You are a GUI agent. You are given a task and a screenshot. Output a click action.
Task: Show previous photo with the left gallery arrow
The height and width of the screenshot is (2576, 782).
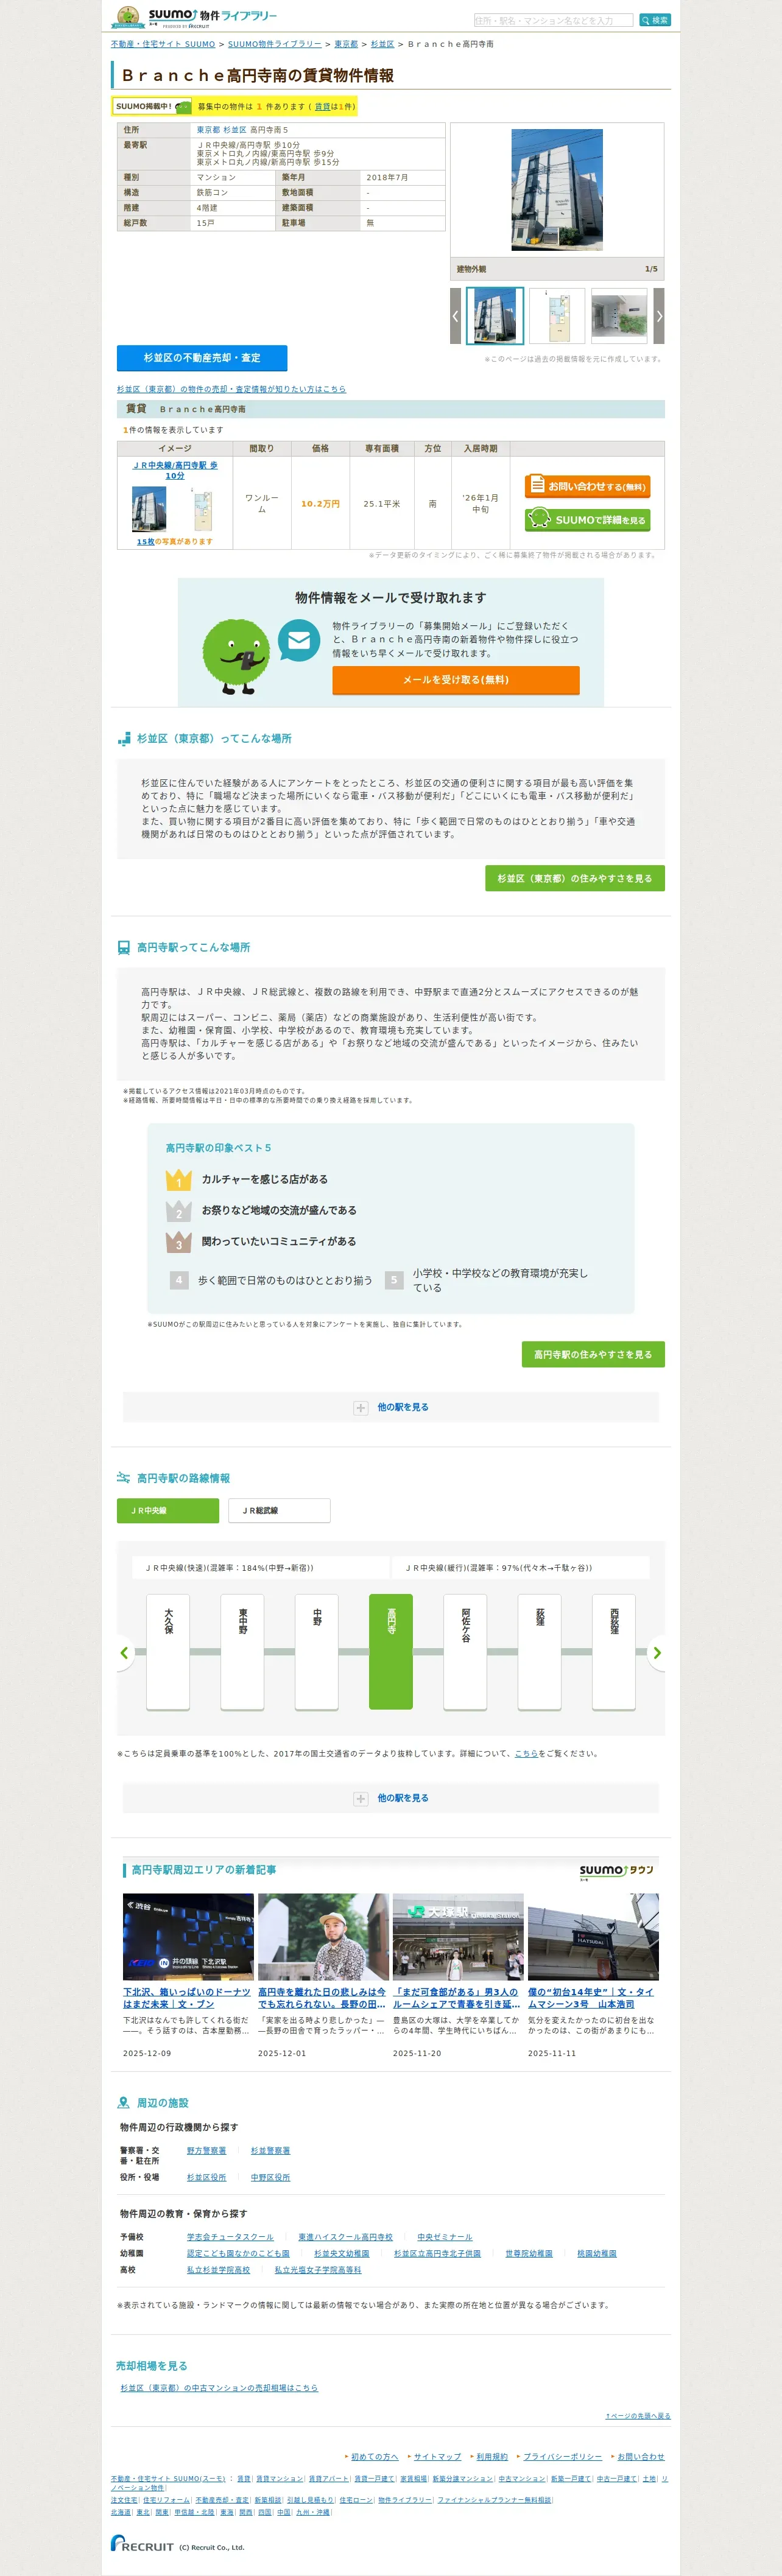pos(455,316)
